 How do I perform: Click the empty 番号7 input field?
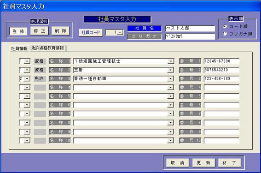point(221,114)
